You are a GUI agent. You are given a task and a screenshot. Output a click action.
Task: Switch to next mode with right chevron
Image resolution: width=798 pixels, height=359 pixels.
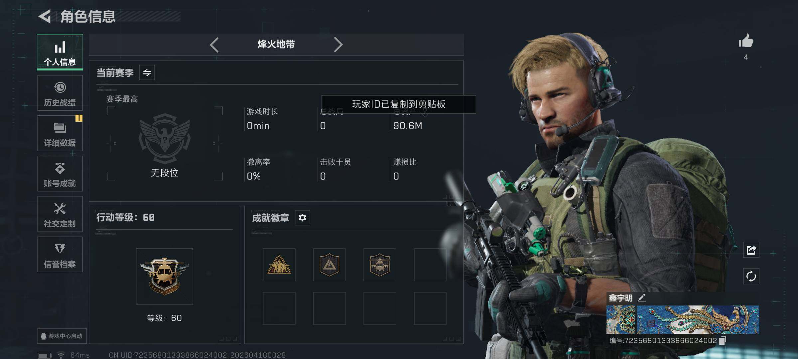[x=338, y=45]
